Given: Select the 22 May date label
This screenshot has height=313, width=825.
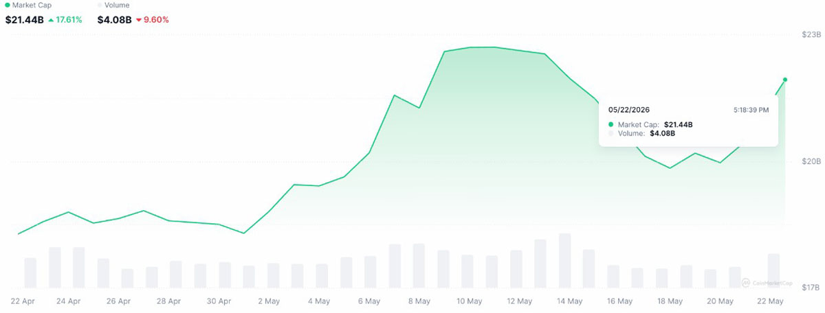Looking at the screenshot, I should 769,301.
